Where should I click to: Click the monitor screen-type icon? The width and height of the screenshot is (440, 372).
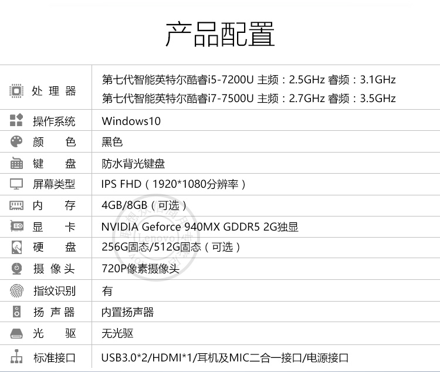click(x=16, y=184)
